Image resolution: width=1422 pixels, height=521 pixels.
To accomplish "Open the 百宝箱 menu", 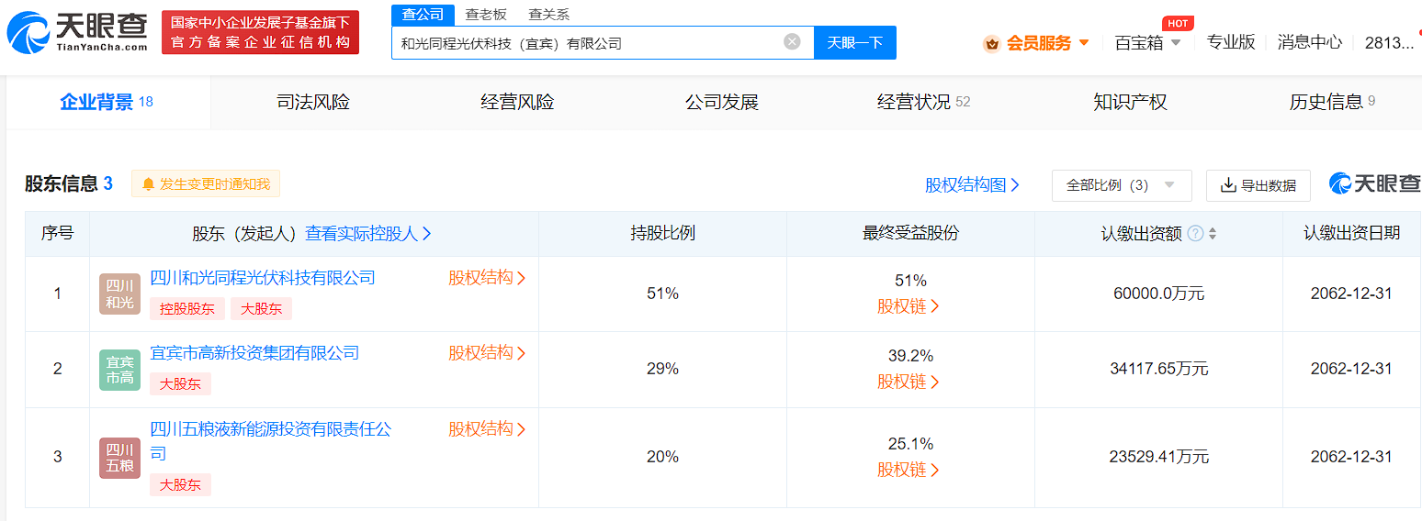I will 1147,43.
